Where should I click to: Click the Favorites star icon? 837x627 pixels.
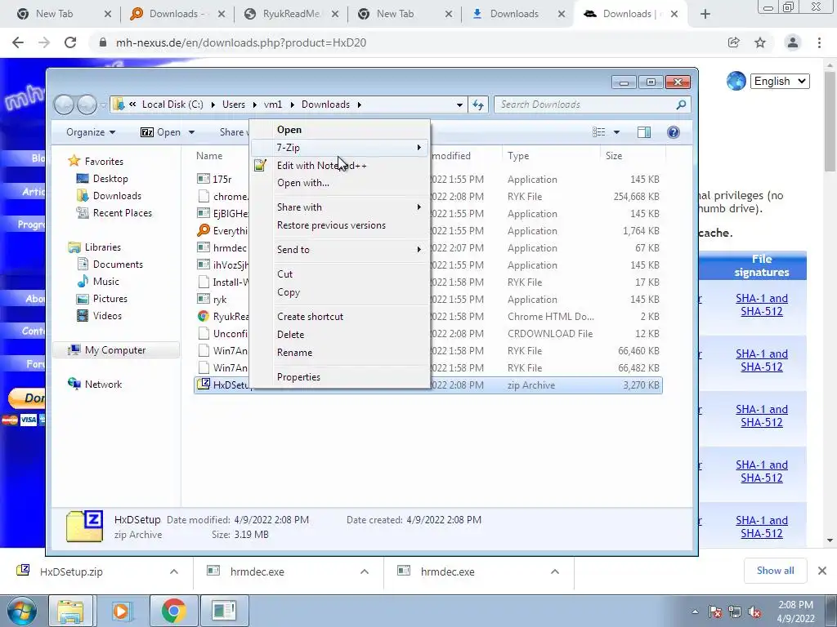(74, 161)
